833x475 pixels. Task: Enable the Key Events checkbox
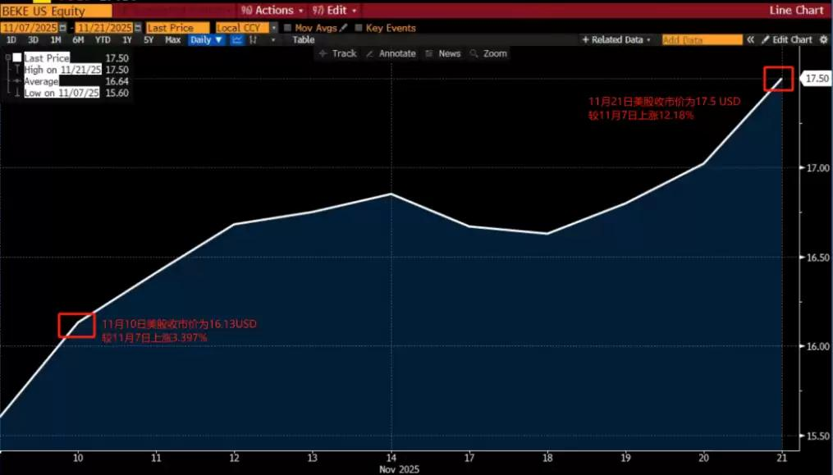coord(359,28)
